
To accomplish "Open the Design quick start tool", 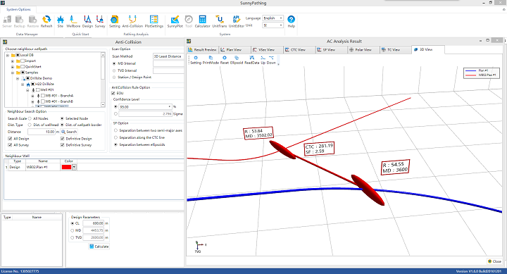I will click(87, 22).
